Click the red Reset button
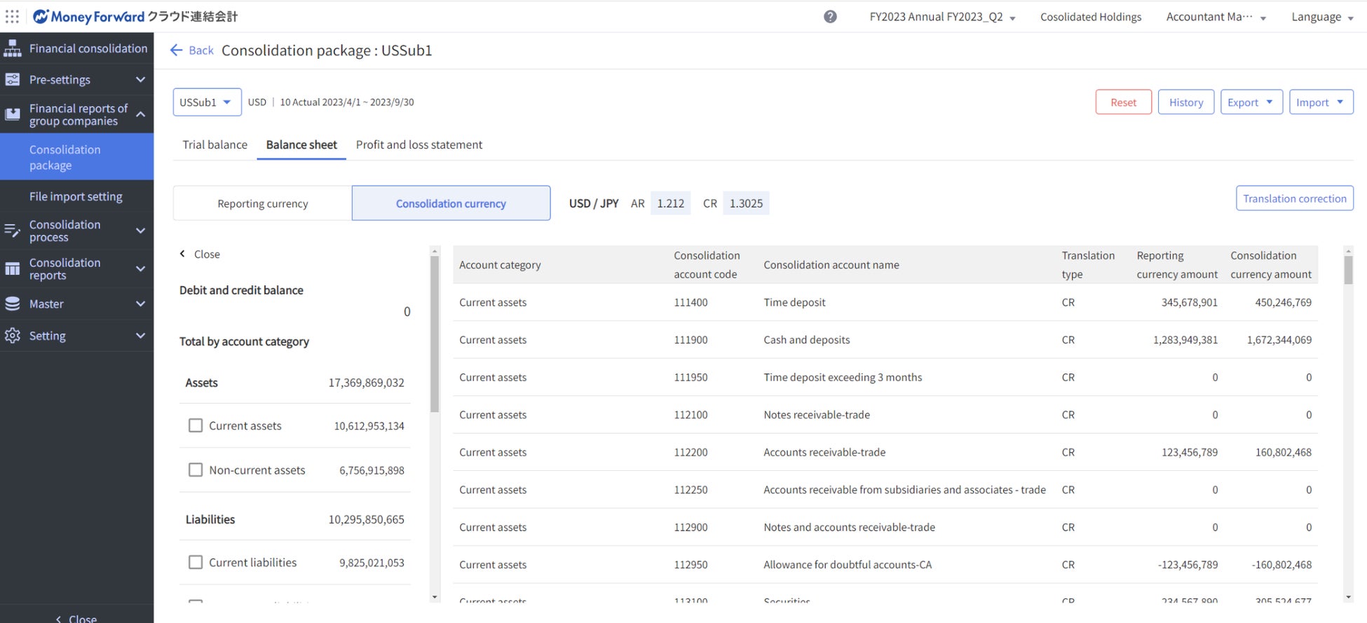 pyautogui.click(x=1123, y=102)
